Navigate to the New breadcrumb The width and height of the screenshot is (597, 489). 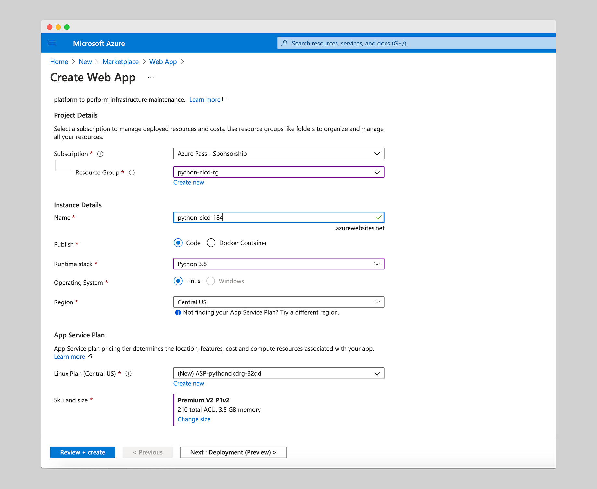tap(85, 62)
